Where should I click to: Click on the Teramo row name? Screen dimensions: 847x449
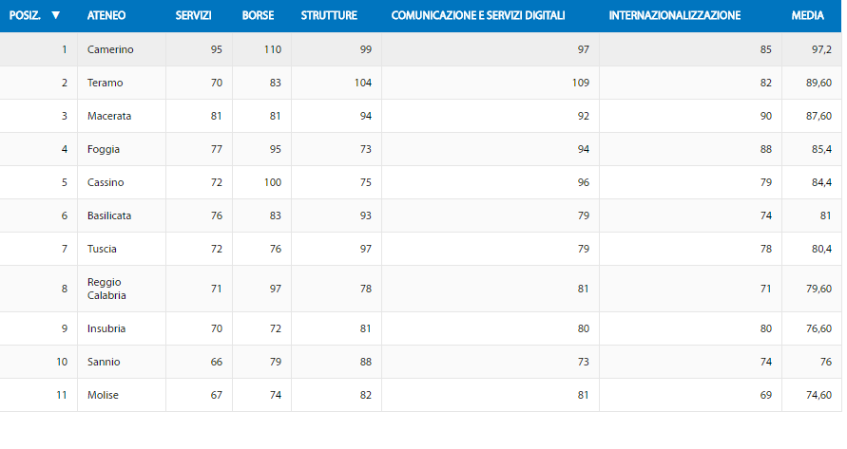pyautogui.click(x=105, y=83)
